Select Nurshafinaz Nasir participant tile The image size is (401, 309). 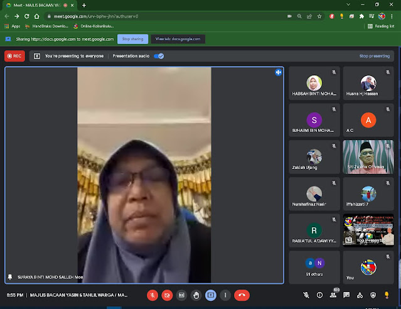tap(314, 194)
